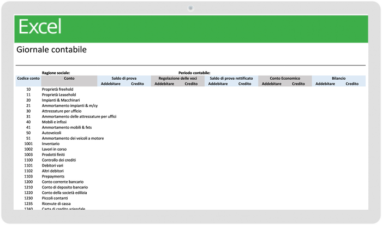382x225 pixels.
Task: Select 'Addebitare' under Bilancio
Action: coord(325,84)
